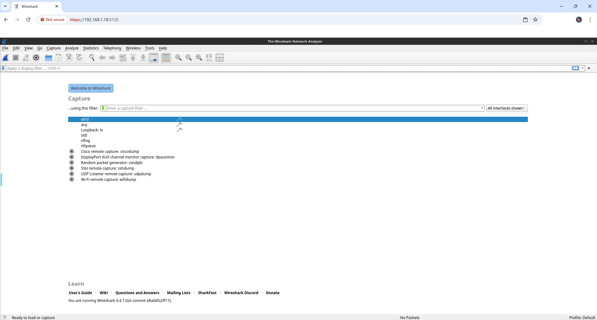The height and width of the screenshot is (320, 597).
Task: Open the Statistics menu
Action: point(91,48)
